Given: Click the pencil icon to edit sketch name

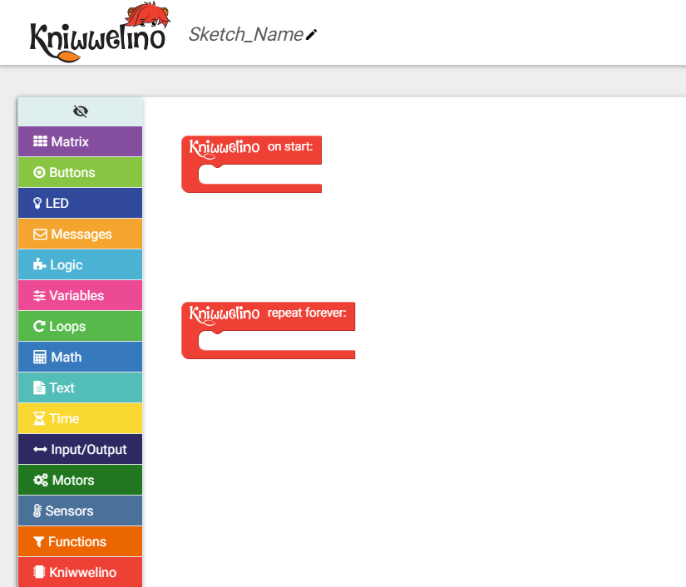Looking at the screenshot, I should [311, 35].
